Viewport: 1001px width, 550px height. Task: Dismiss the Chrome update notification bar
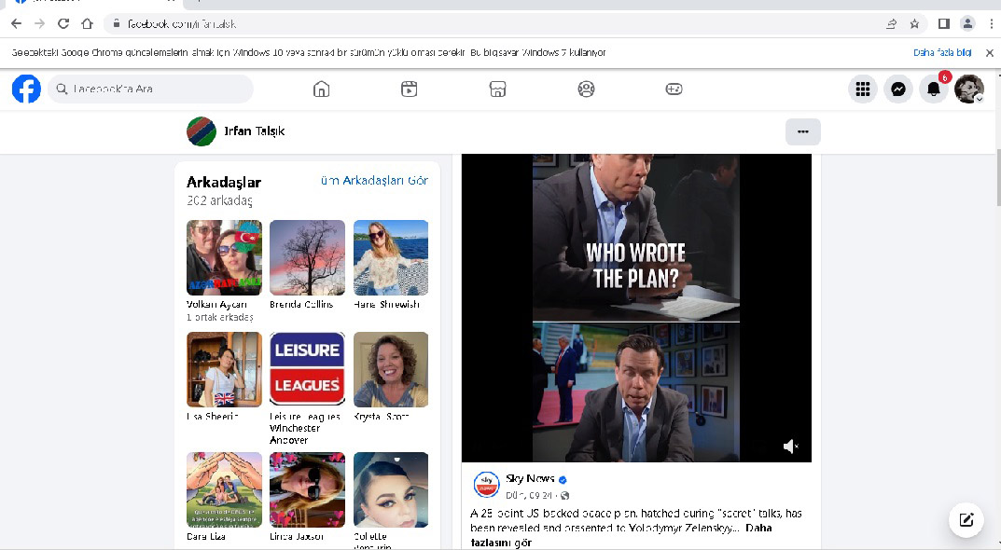click(x=989, y=53)
